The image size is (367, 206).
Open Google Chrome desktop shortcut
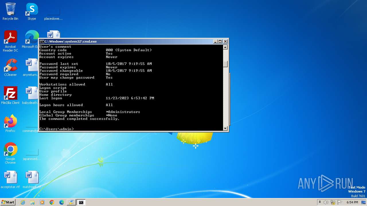(x=10, y=153)
